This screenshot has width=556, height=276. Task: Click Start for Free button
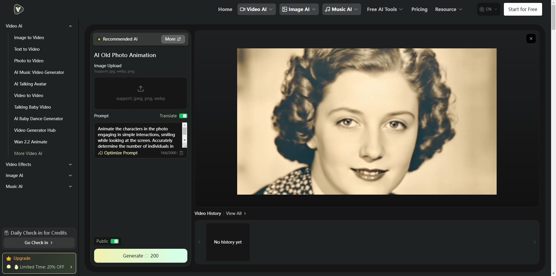coord(523,9)
